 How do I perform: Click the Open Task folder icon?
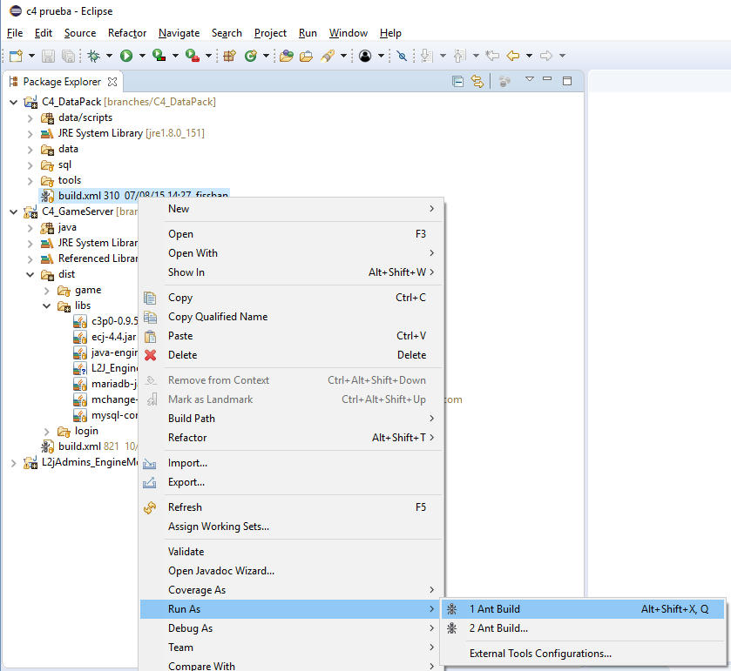(307, 56)
